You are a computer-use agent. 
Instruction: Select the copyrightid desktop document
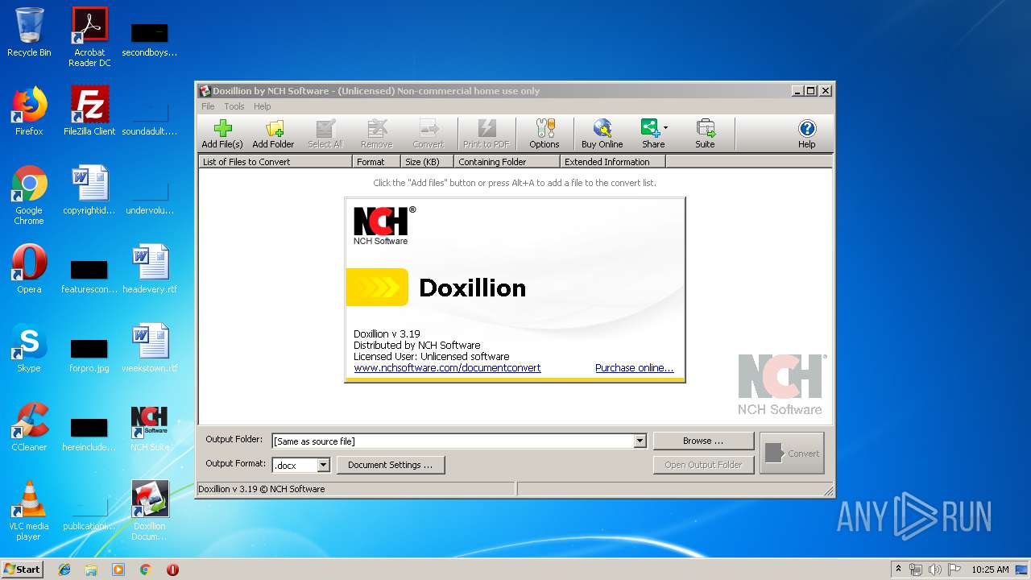coord(89,190)
